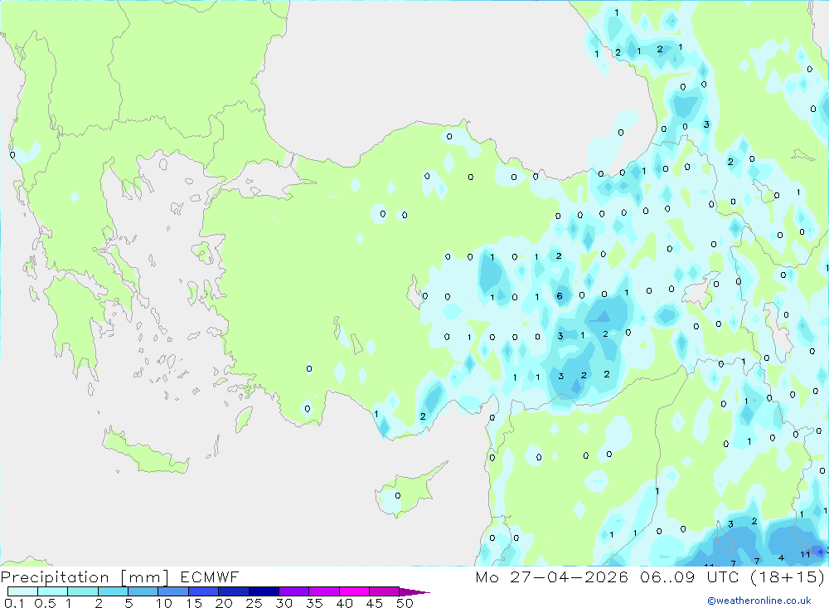The image size is (829, 608).
Task: Click the '0.5' legend label
Action: [x=45, y=603]
